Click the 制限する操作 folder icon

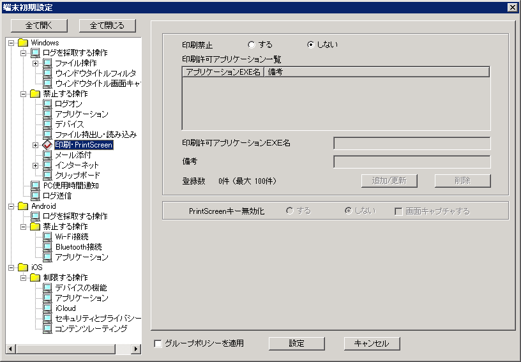tap(35, 278)
